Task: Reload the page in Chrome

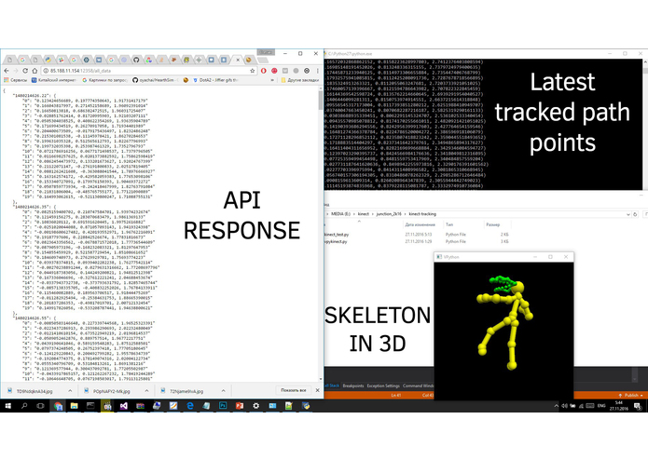Action: [x=25, y=71]
